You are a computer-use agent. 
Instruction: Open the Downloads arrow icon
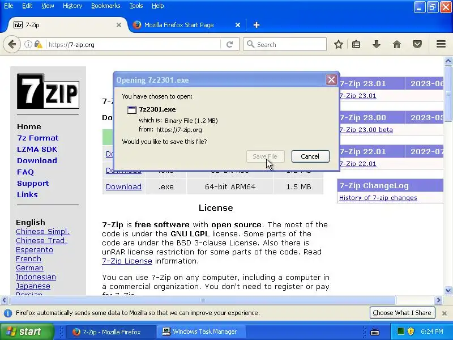[377, 45]
